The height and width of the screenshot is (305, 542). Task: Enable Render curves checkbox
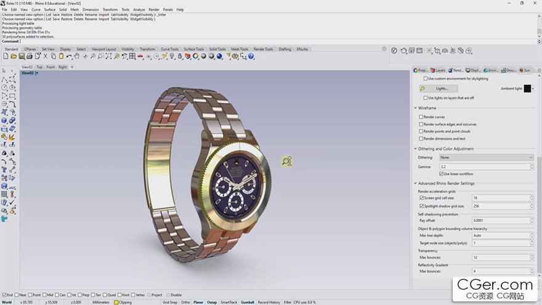[421, 117]
